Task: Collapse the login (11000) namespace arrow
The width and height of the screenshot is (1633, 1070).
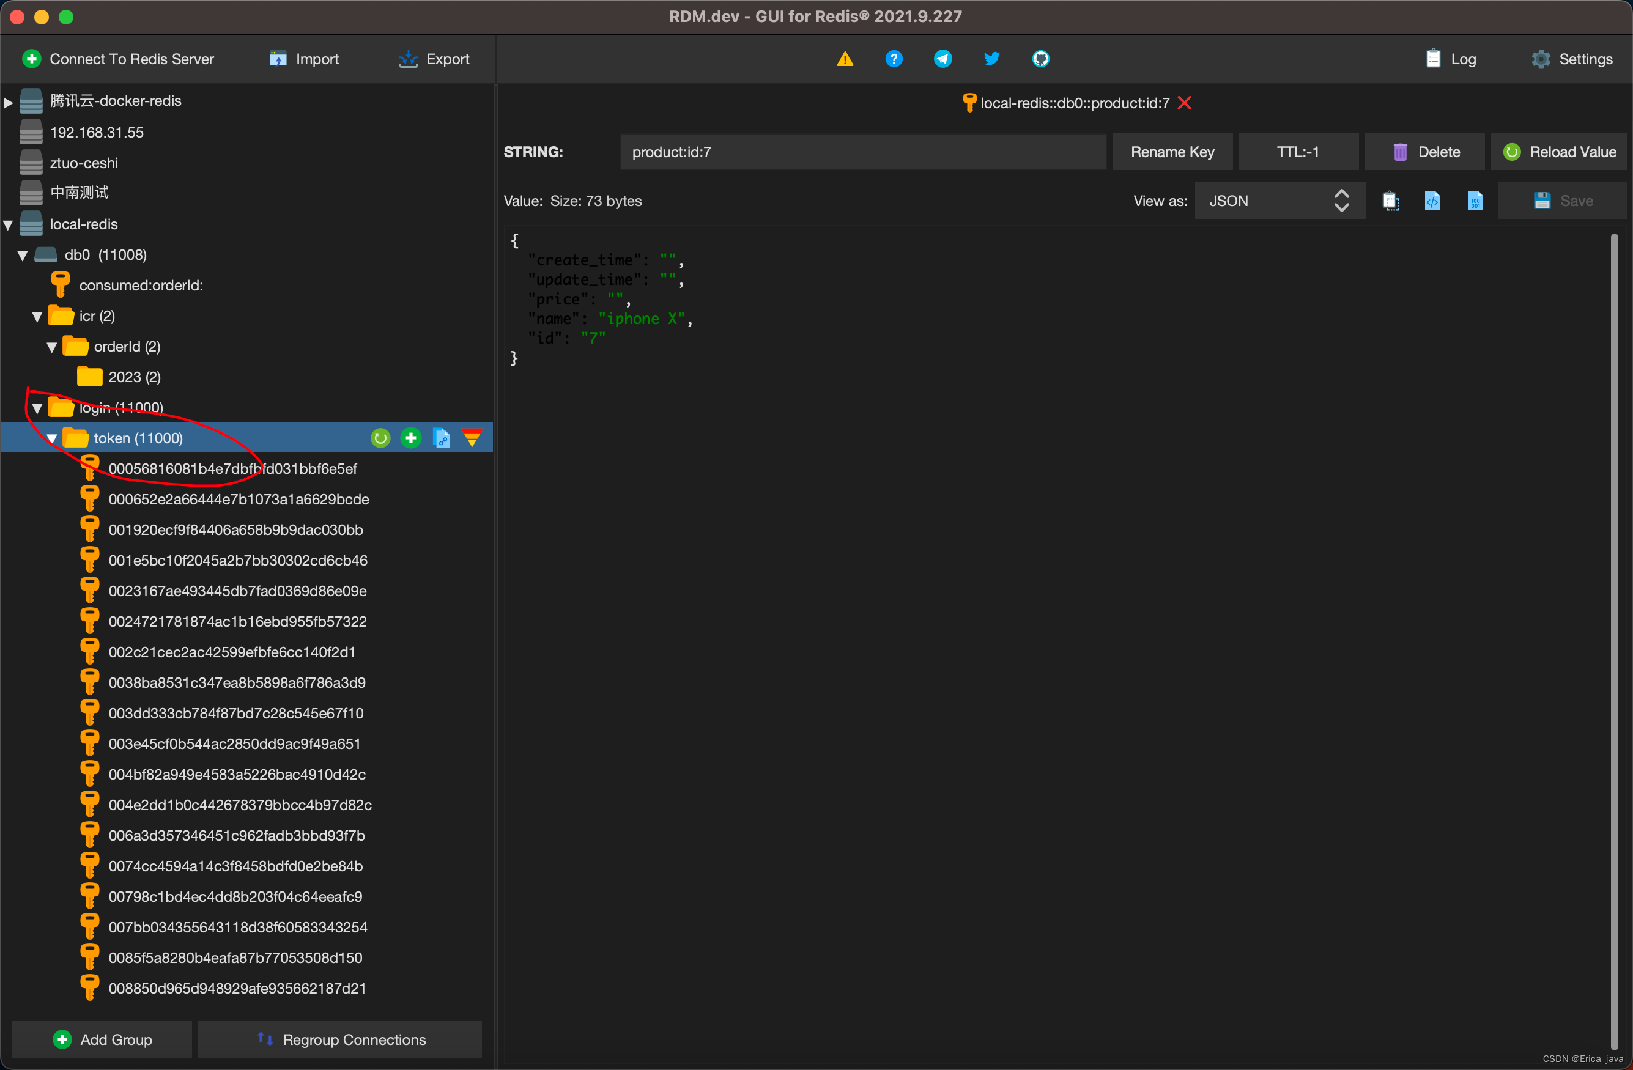Action: (x=37, y=408)
